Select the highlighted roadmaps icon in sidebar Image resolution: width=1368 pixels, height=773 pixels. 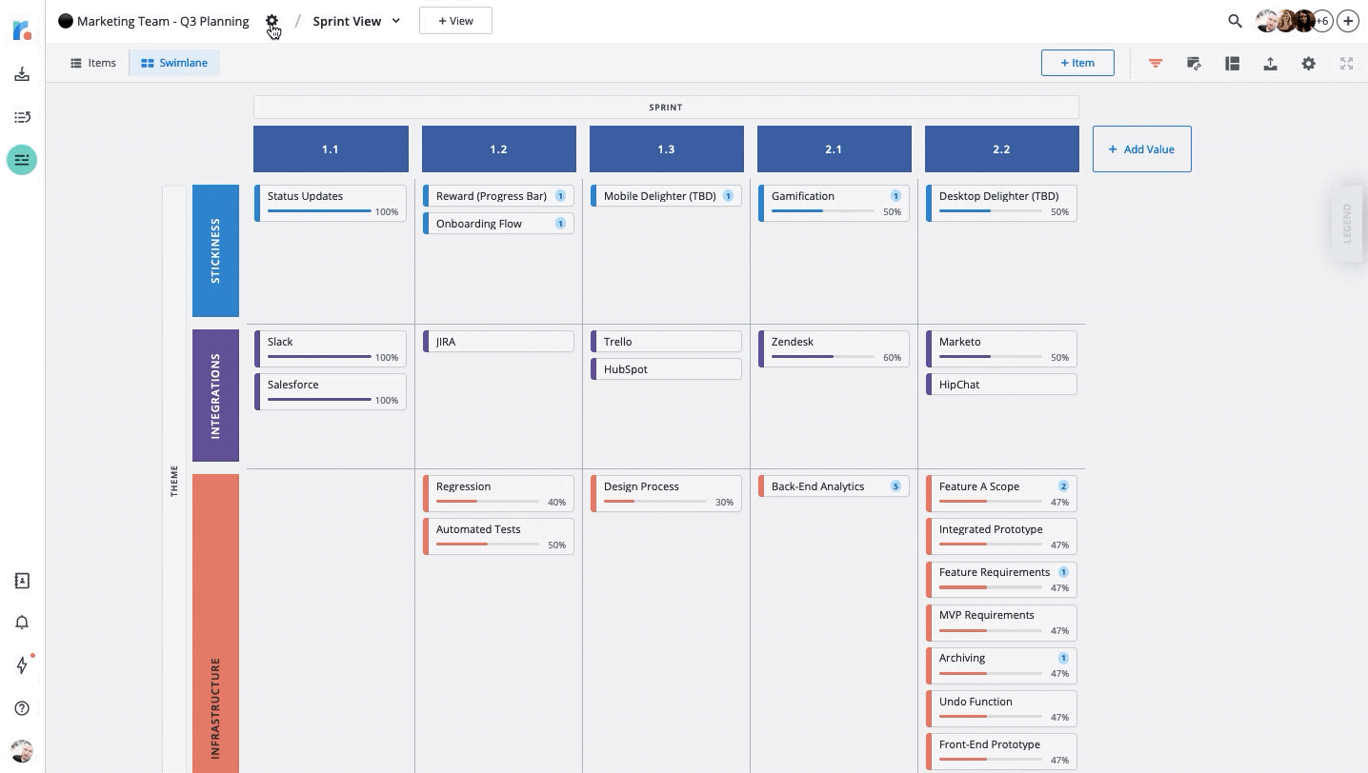(22, 160)
